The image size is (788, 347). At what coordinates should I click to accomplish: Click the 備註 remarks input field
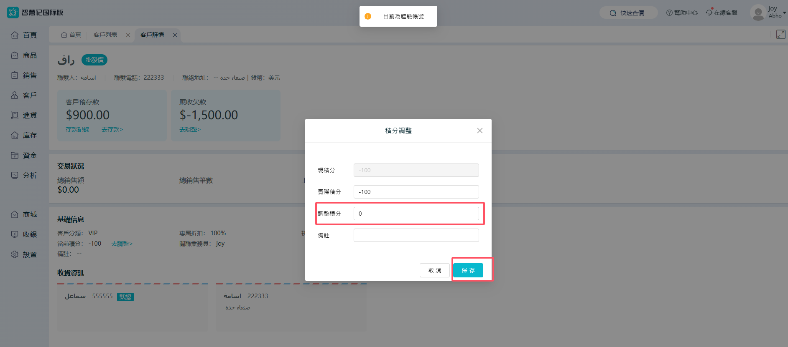(x=416, y=235)
